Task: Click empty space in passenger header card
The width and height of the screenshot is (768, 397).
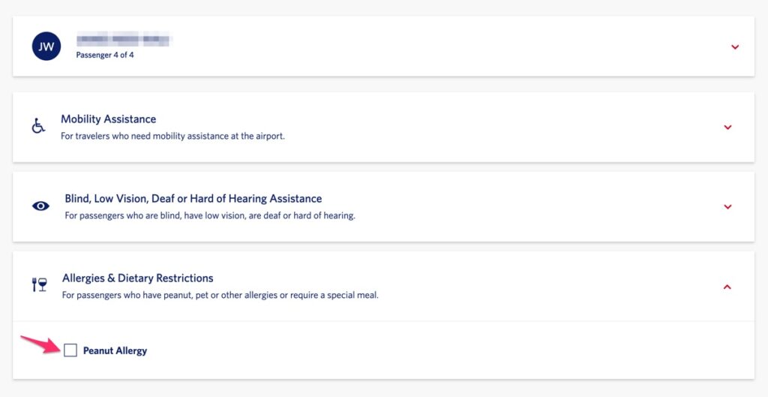Action: click(x=441, y=47)
